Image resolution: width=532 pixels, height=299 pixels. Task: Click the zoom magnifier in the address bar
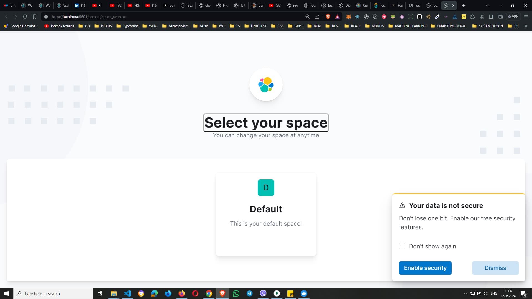tap(308, 17)
